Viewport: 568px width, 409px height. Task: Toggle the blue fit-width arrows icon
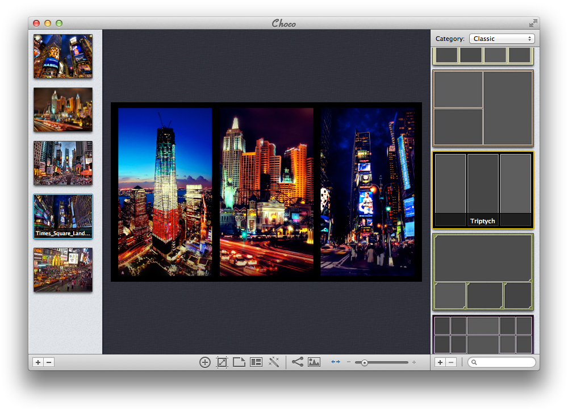pyautogui.click(x=336, y=362)
